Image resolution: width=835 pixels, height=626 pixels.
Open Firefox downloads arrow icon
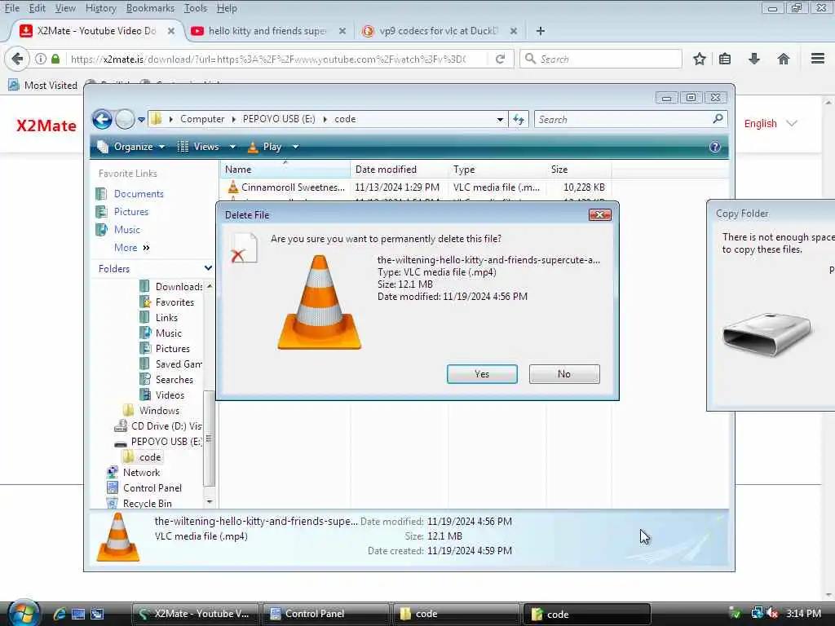click(753, 59)
